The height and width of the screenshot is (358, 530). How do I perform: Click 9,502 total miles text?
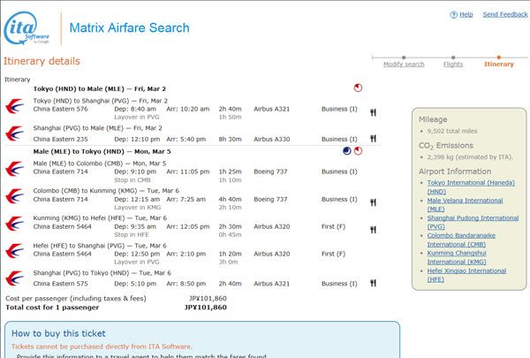(x=452, y=131)
